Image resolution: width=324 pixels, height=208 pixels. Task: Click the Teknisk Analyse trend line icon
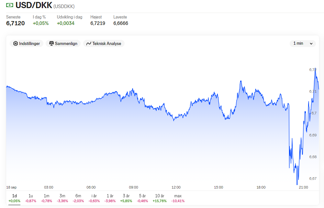(x=89, y=43)
